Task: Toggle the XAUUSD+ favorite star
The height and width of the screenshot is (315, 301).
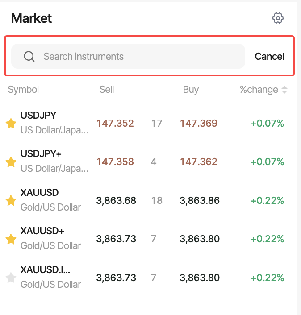Action: tap(11, 239)
